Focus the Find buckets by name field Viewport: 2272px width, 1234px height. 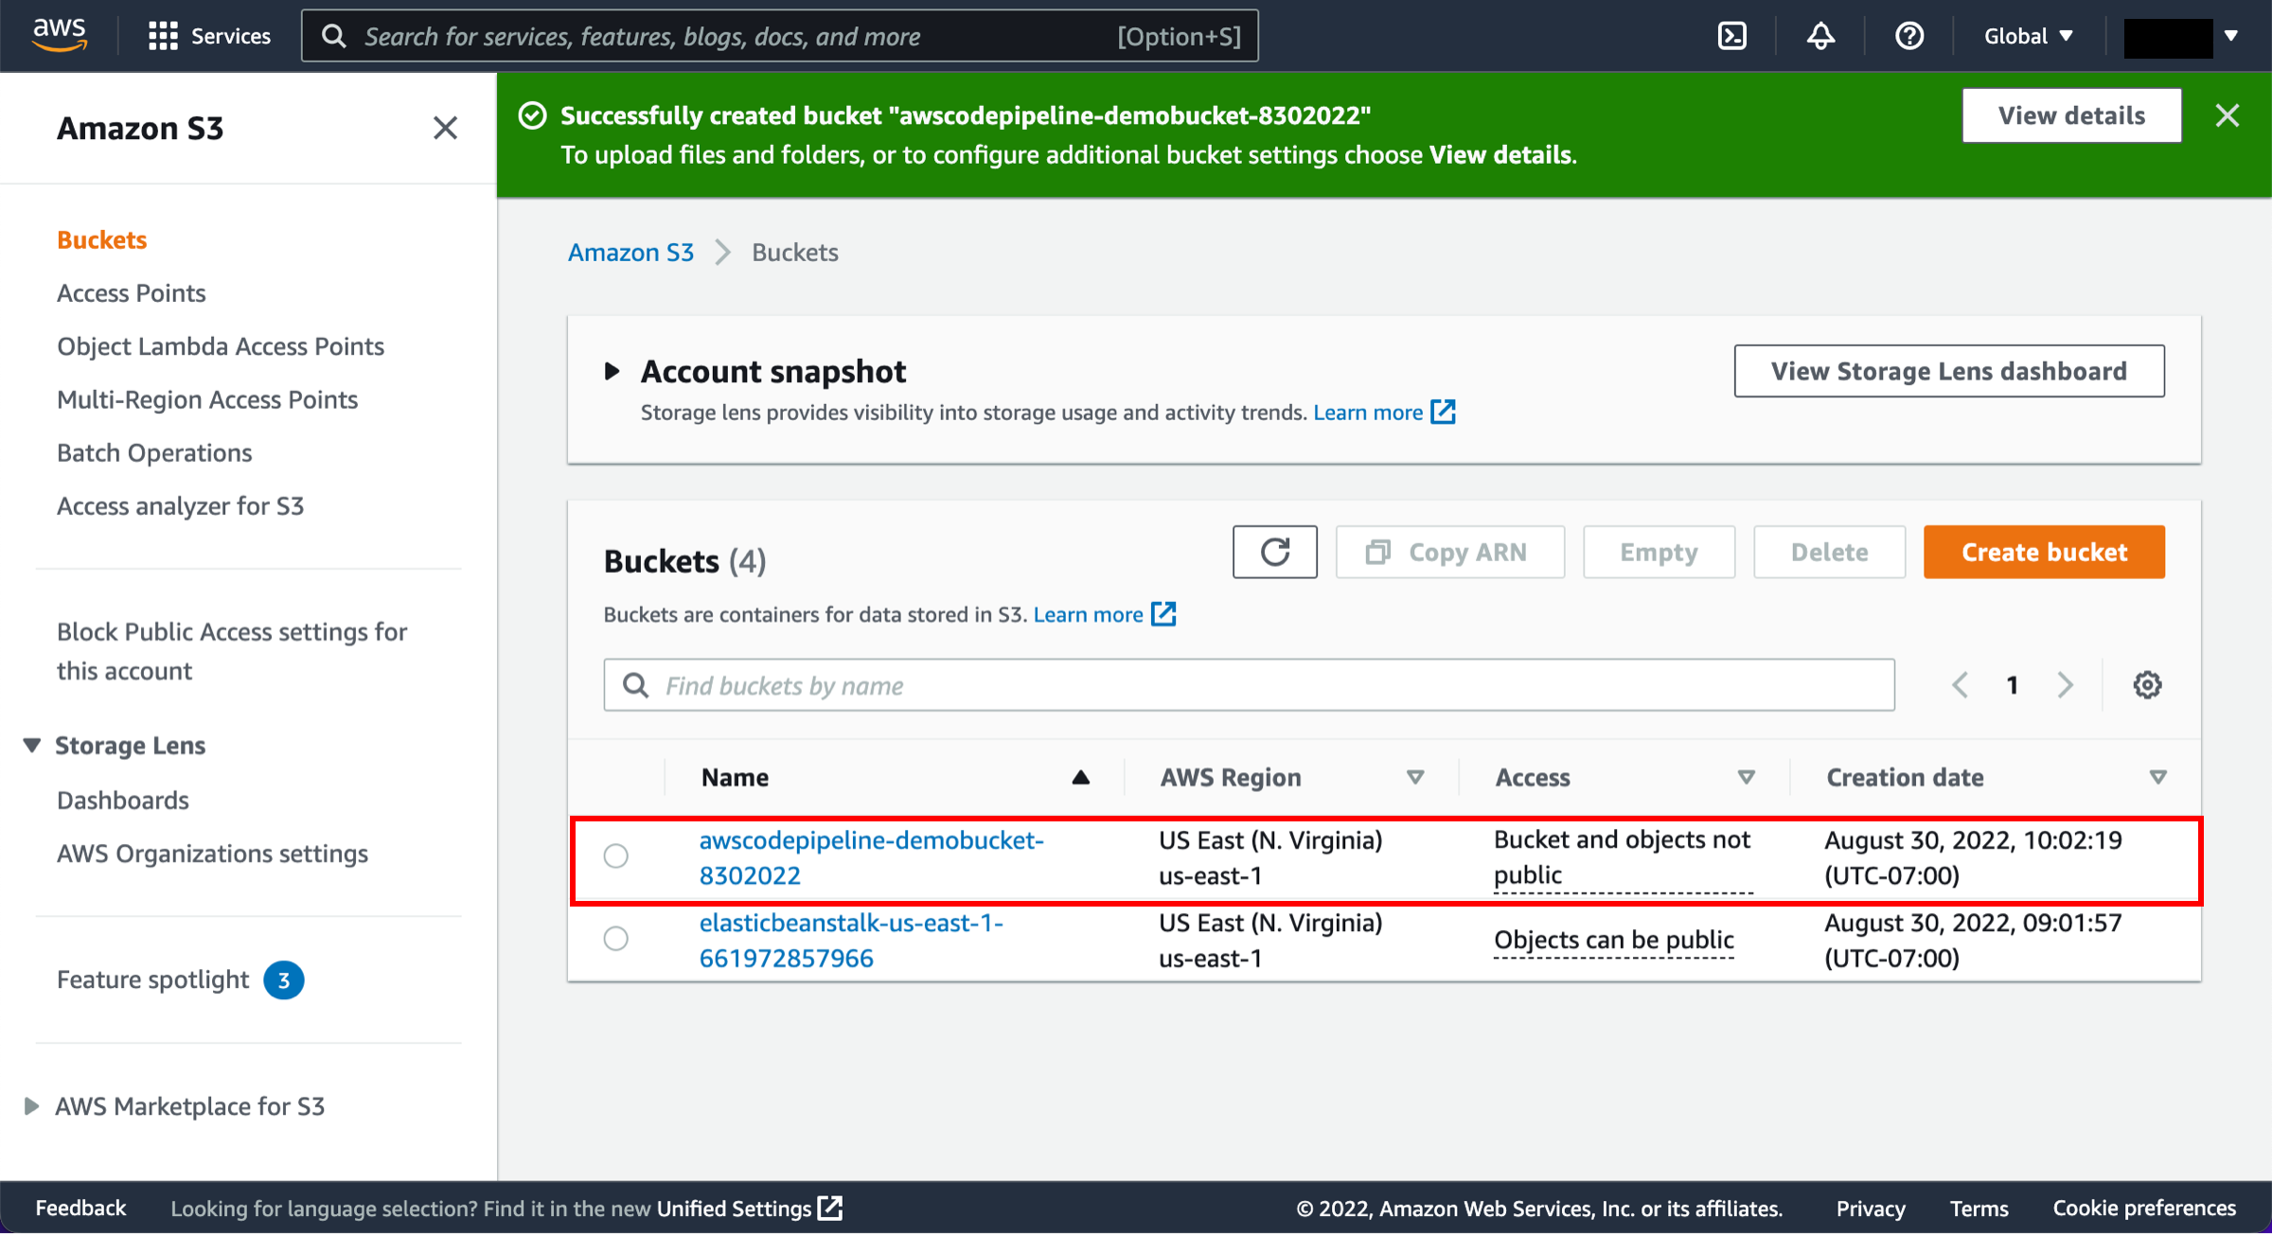point(1249,685)
